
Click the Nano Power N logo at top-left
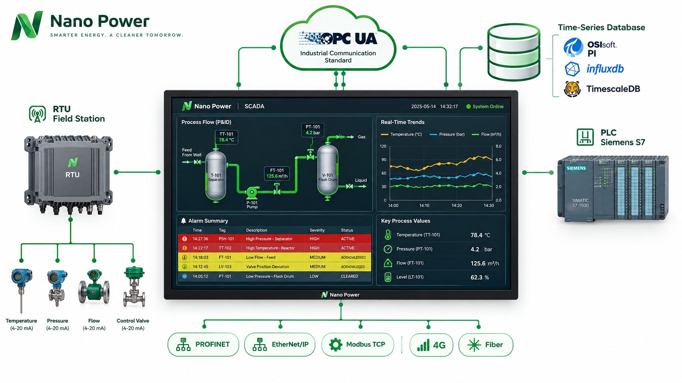pyautogui.click(x=27, y=25)
